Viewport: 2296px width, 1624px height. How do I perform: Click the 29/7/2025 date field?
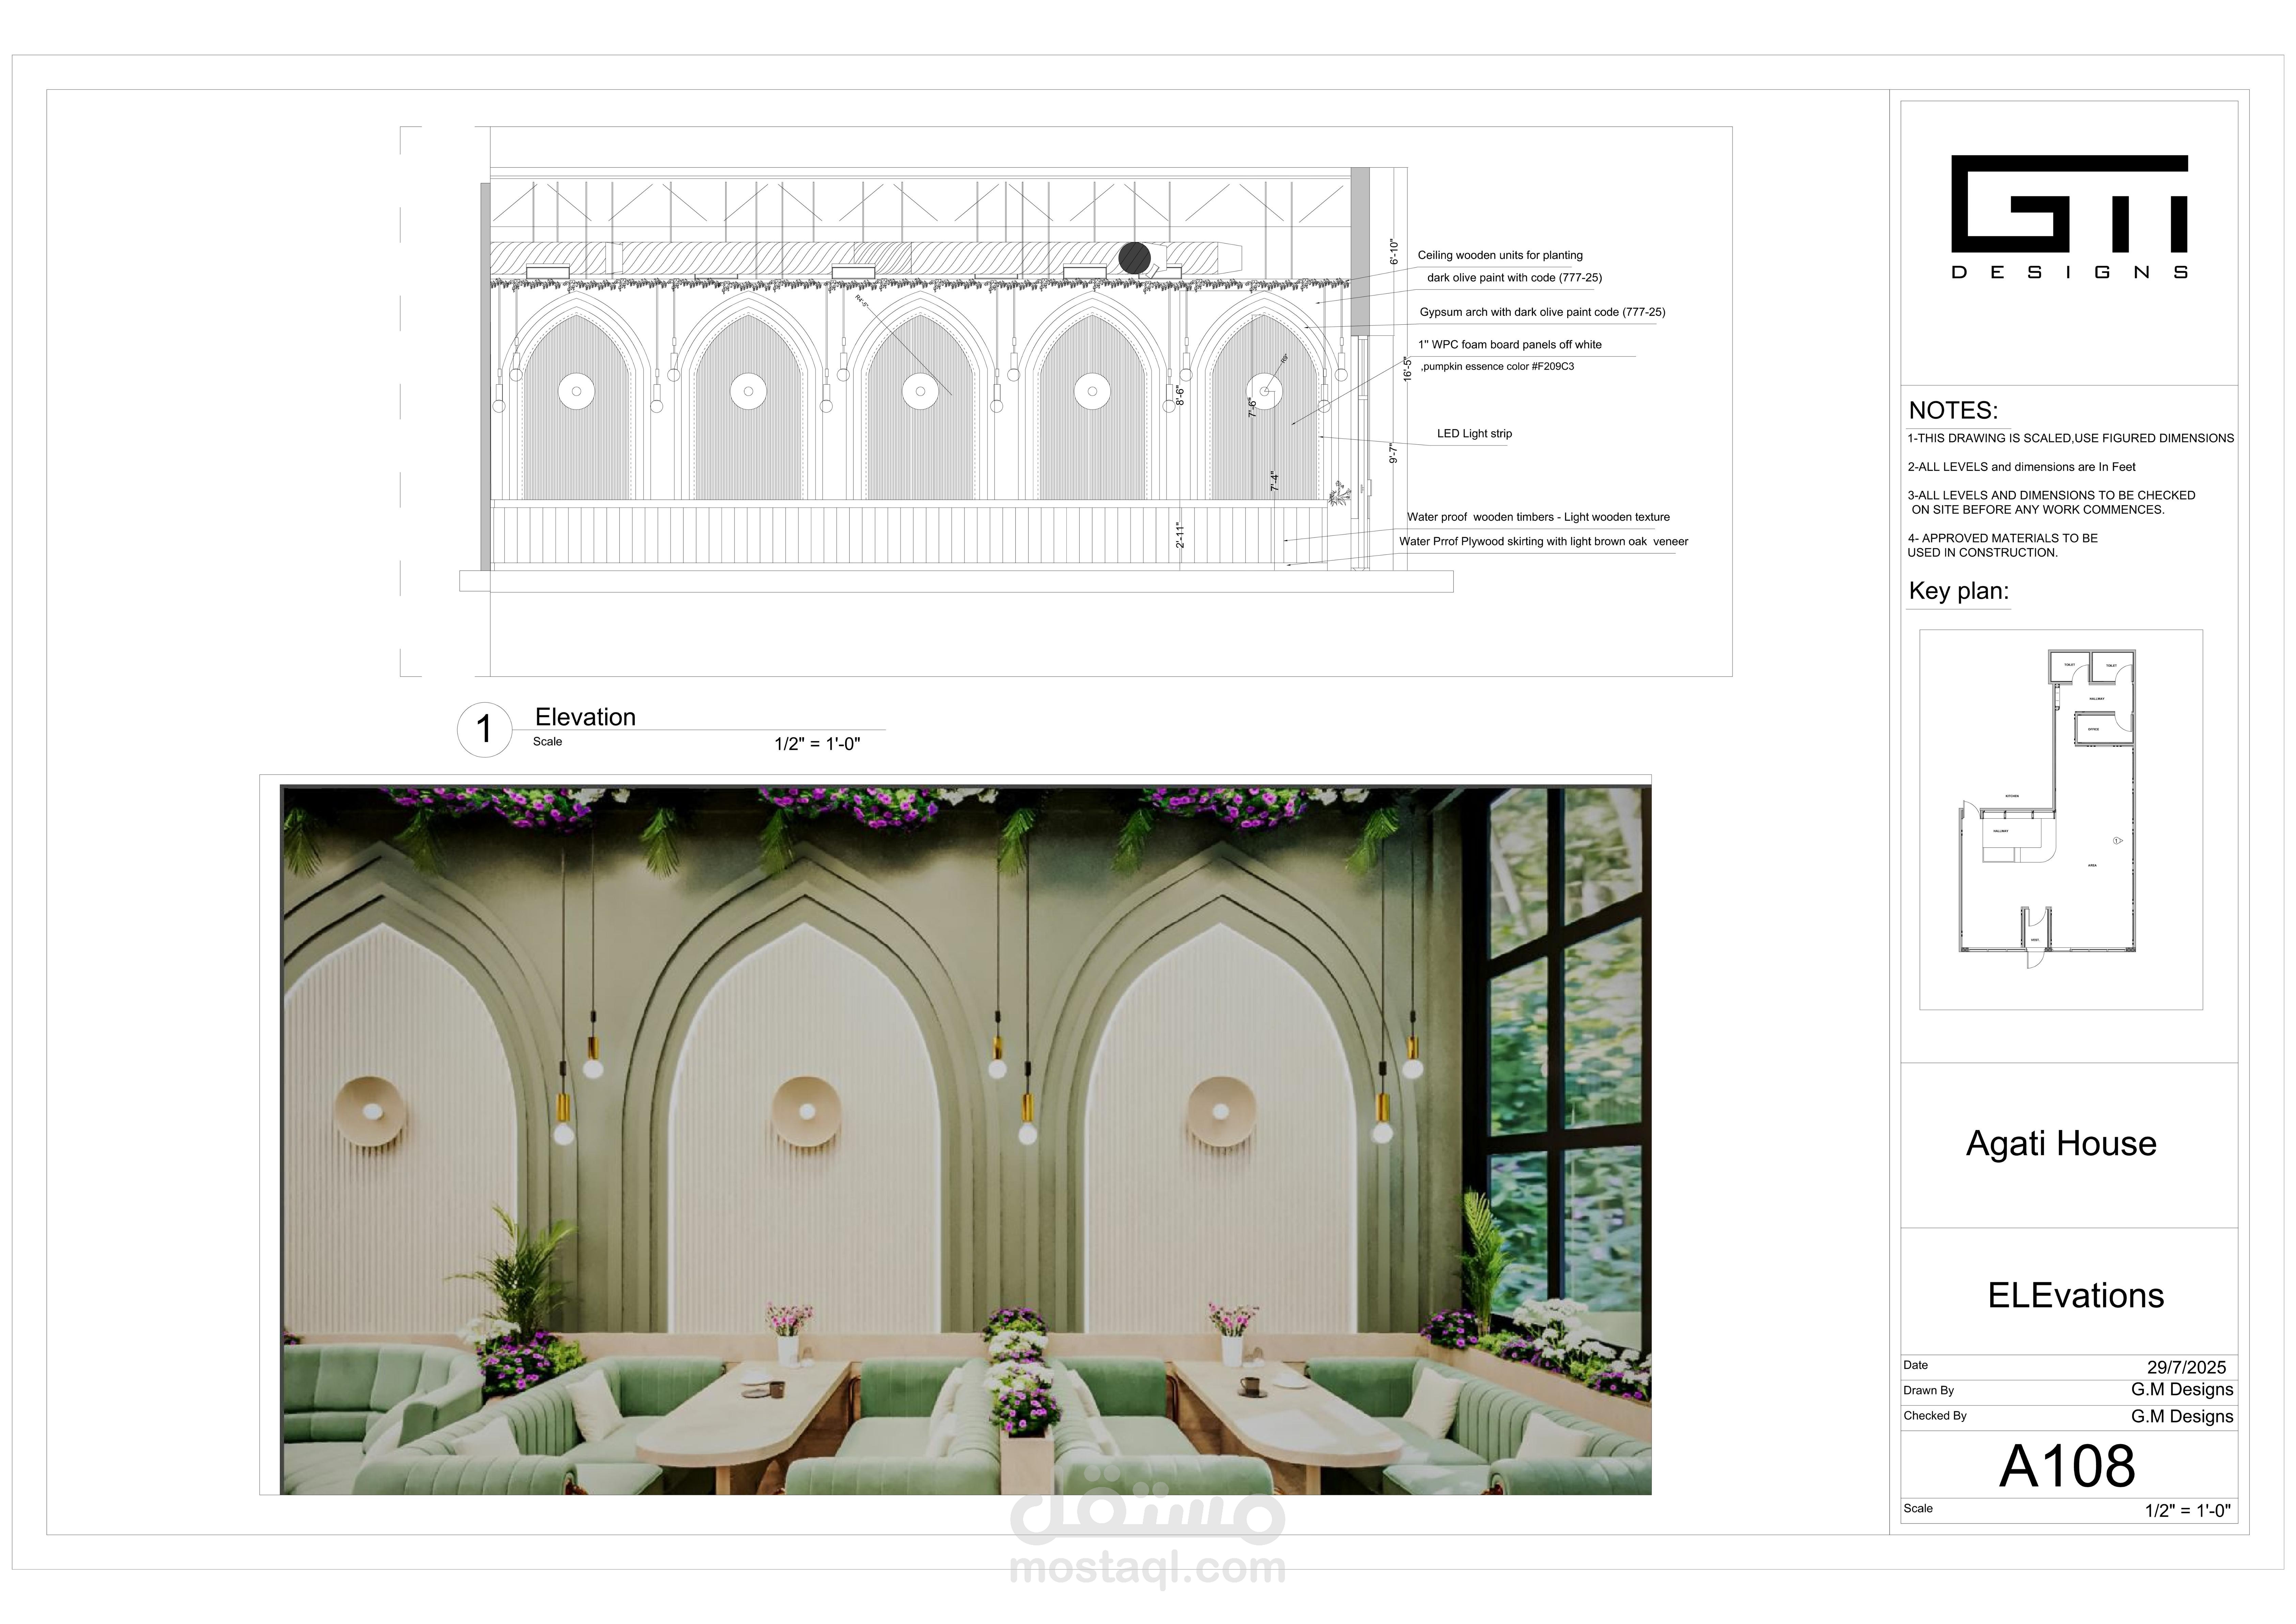click(x=2186, y=1367)
